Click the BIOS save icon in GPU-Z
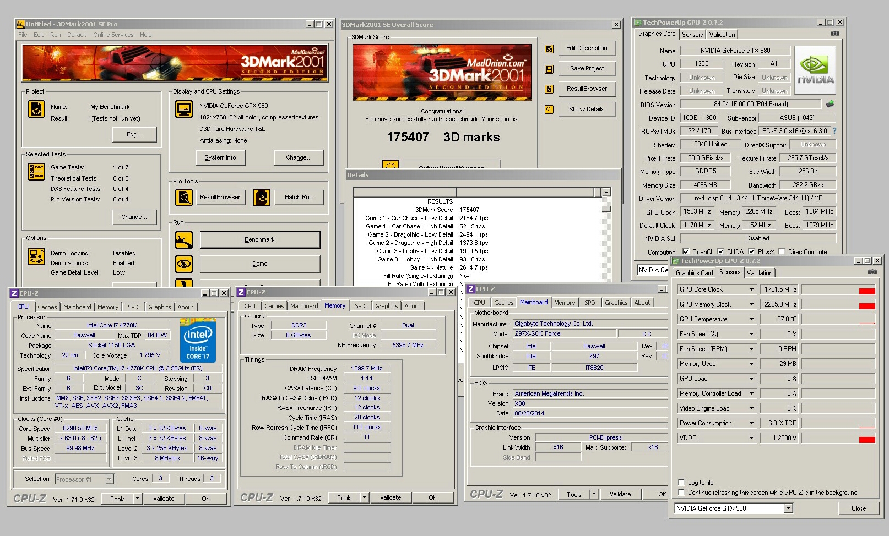 pyautogui.click(x=830, y=103)
